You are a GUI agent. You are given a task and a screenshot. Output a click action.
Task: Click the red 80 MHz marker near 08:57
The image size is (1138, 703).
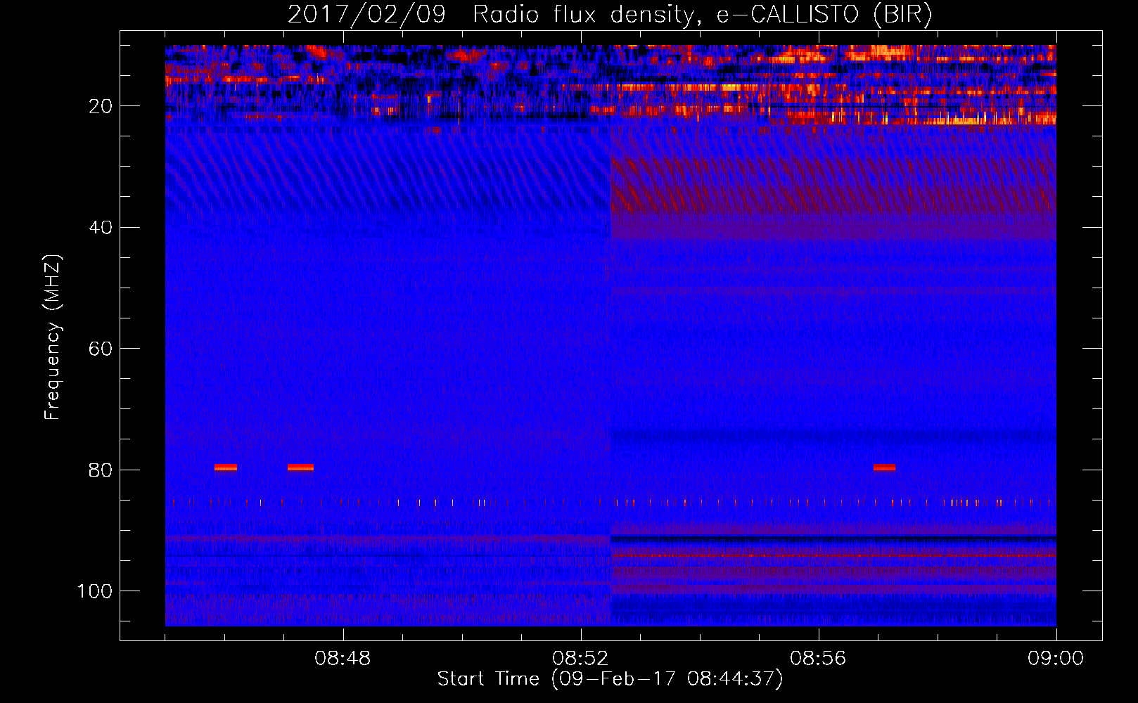(884, 467)
